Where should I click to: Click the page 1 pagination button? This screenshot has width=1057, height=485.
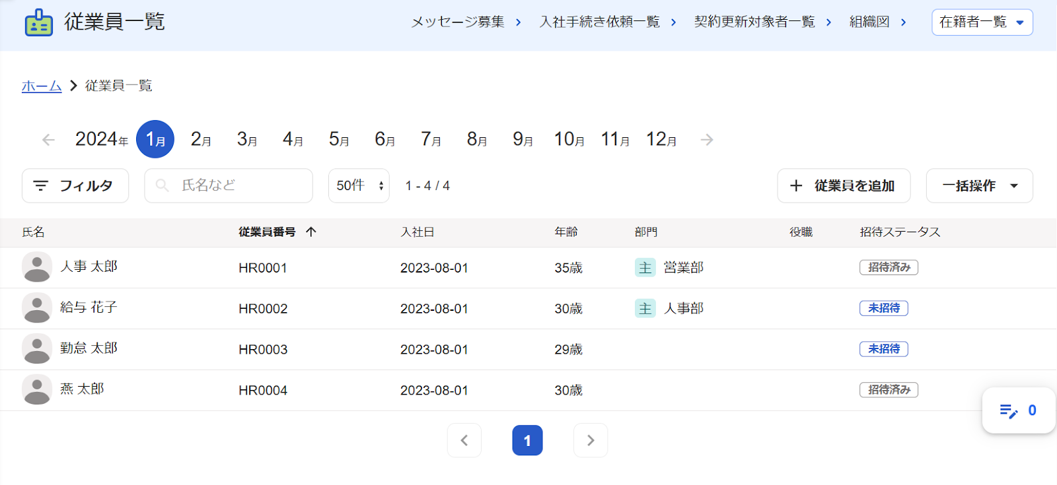point(527,440)
